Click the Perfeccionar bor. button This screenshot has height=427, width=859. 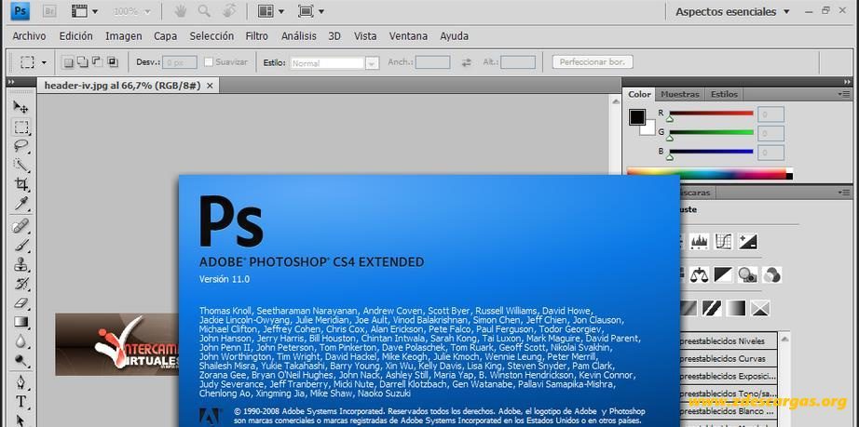(x=593, y=62)
